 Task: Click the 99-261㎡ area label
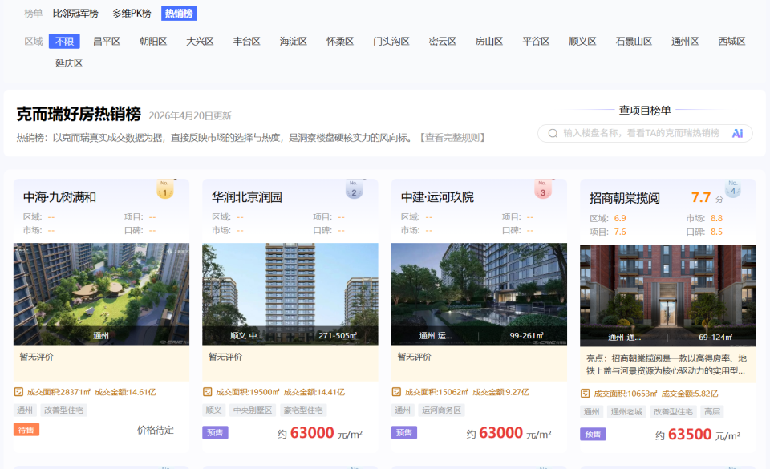pos(526,336)
